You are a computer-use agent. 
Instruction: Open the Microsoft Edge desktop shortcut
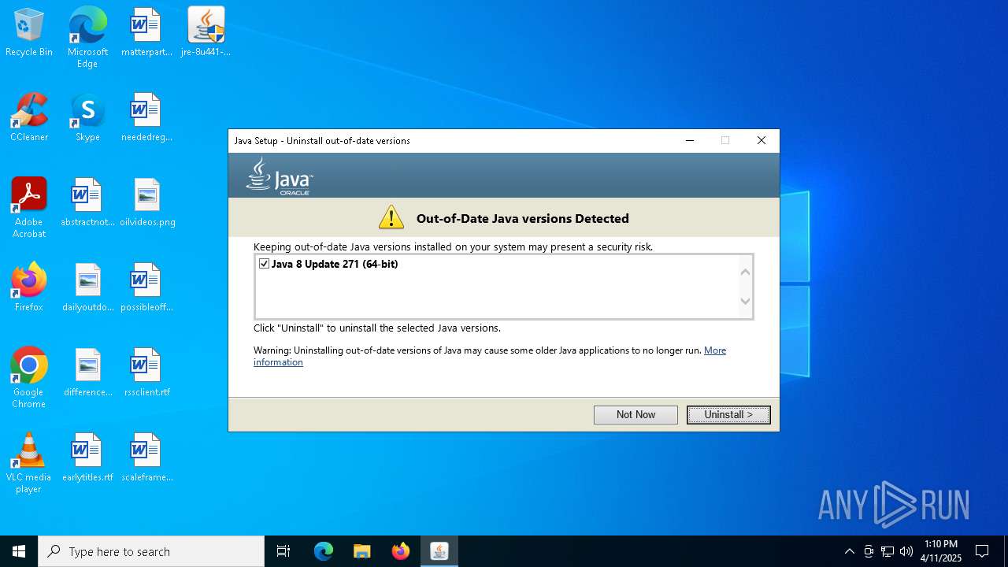(87, 37)
